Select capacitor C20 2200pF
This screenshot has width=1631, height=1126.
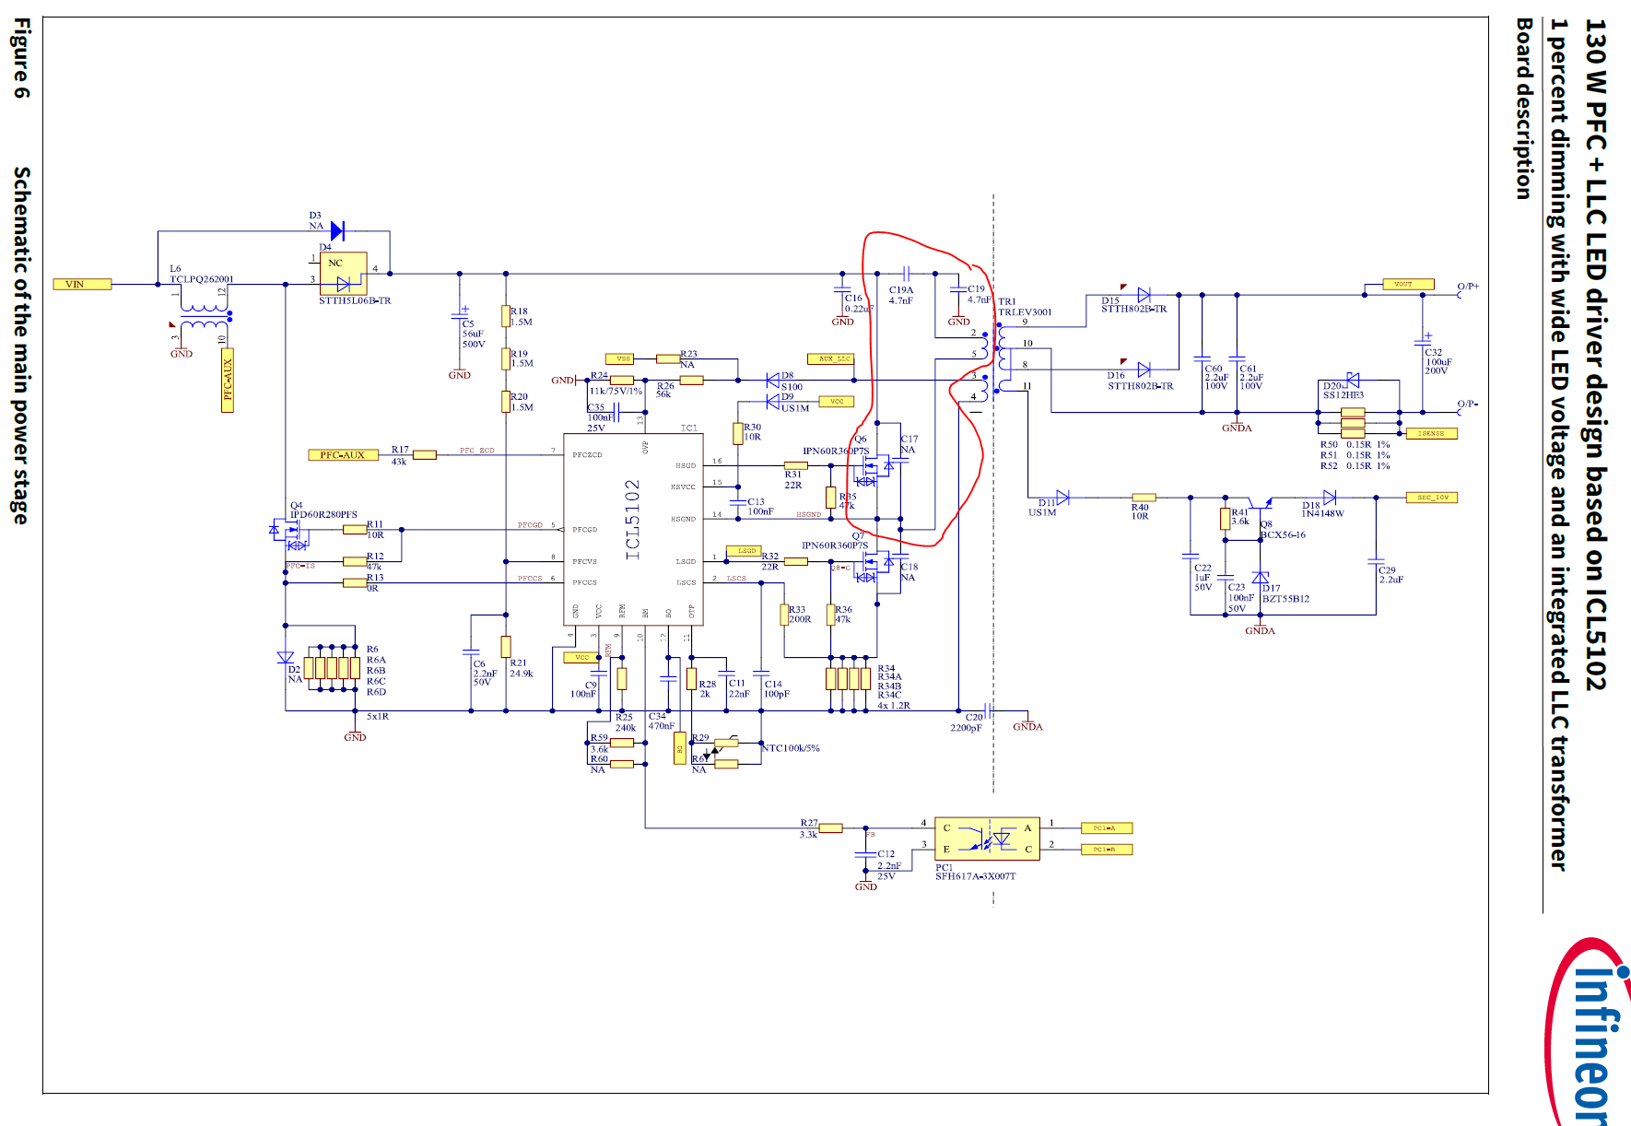point(988,710)
